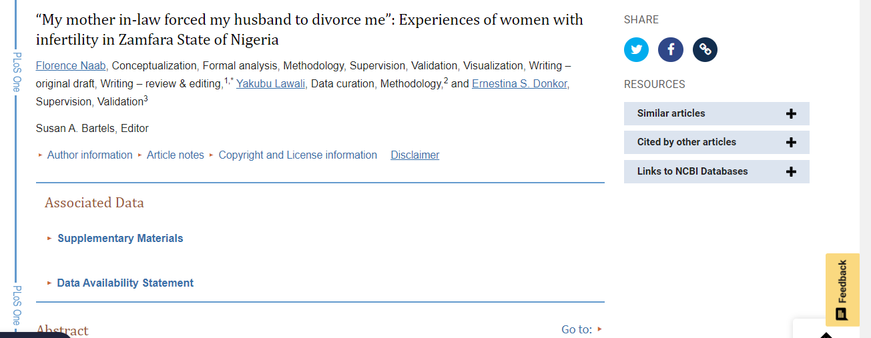This screenshot has height=338, width=871.
Task: Open Yakubu Lawali author link
Action: pos(270,84)
